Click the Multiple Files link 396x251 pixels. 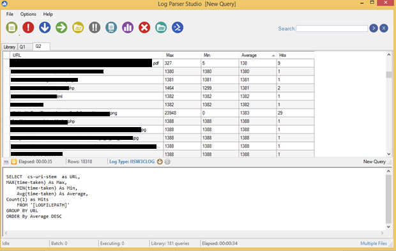tap(374, 243)
